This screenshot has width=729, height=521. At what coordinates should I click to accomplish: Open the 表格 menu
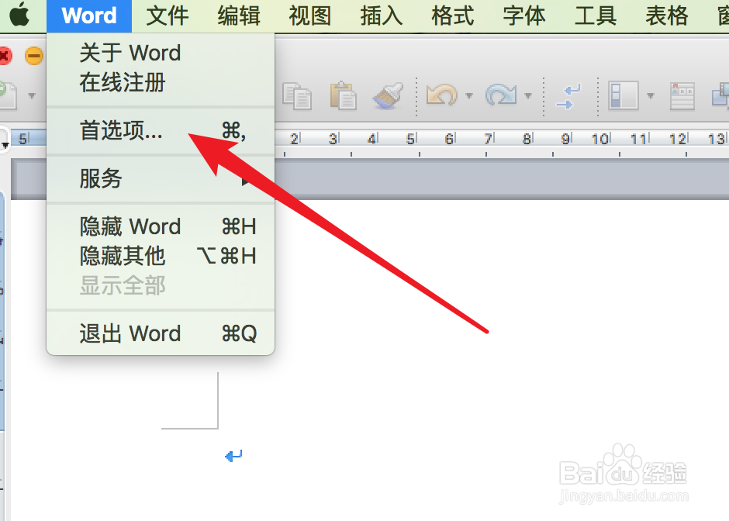667,16
